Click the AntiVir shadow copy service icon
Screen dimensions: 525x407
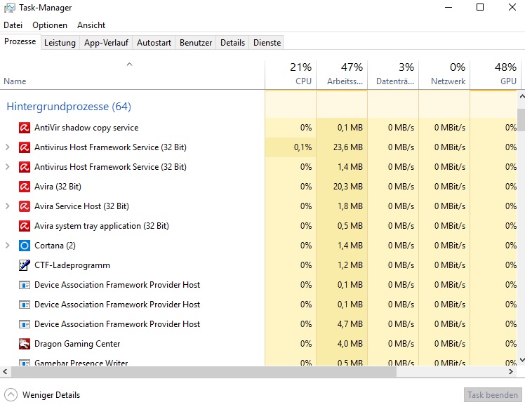pos(24,128)
